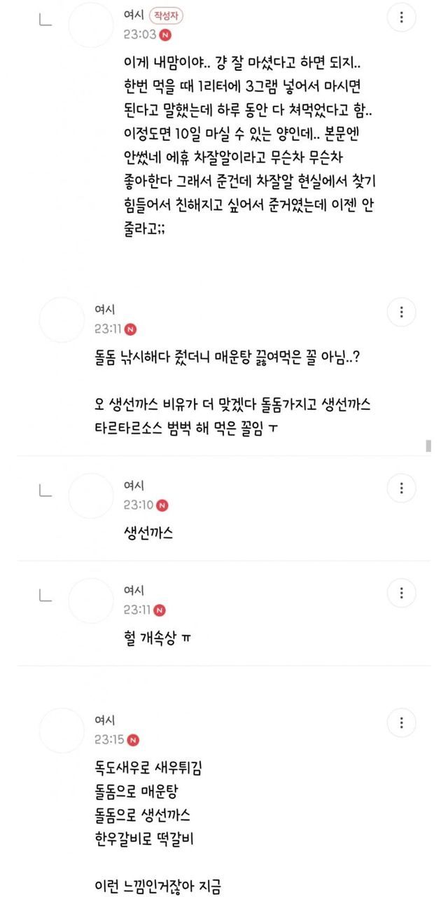Click the red N badge next to 23:03
The height and width of the screenshot is (897, 448).
point(165,34)
